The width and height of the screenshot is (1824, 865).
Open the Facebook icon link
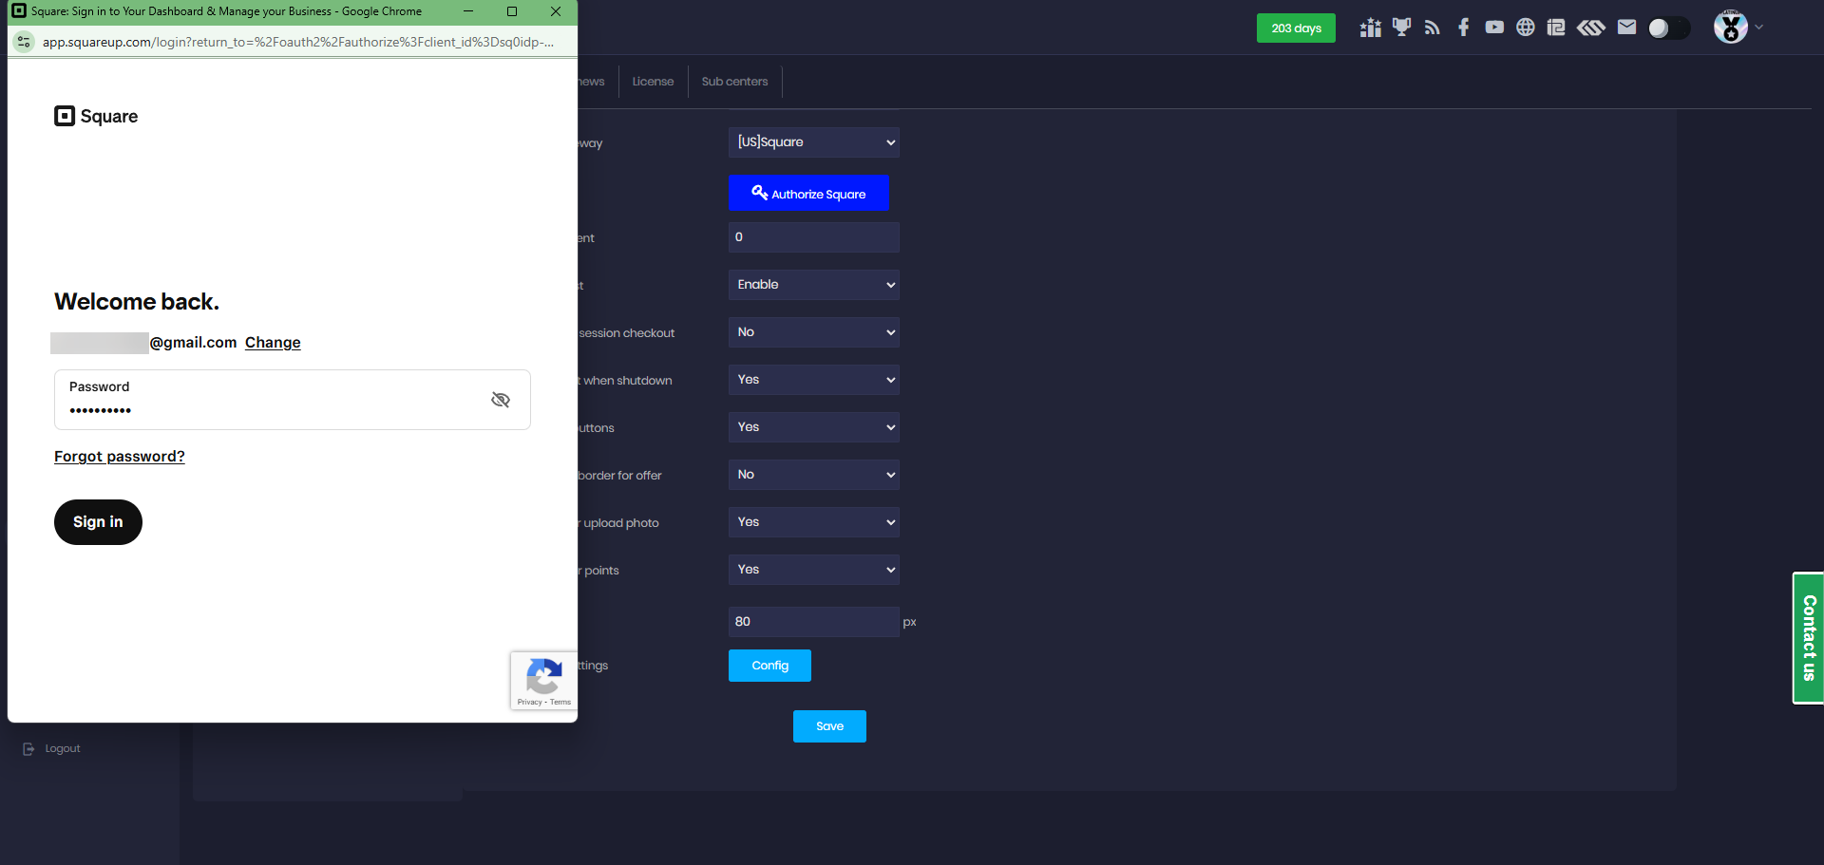(x=1464, y=28)
